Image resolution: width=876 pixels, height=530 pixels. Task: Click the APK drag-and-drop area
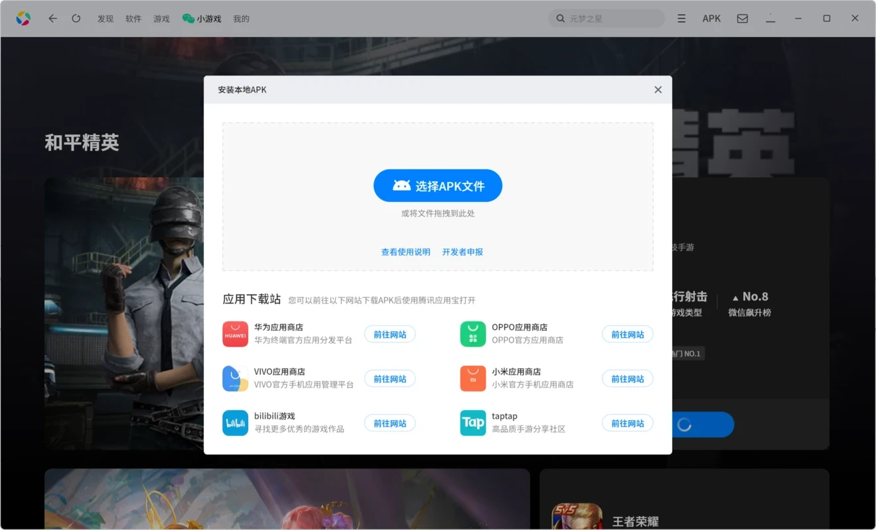pos(438,197)
